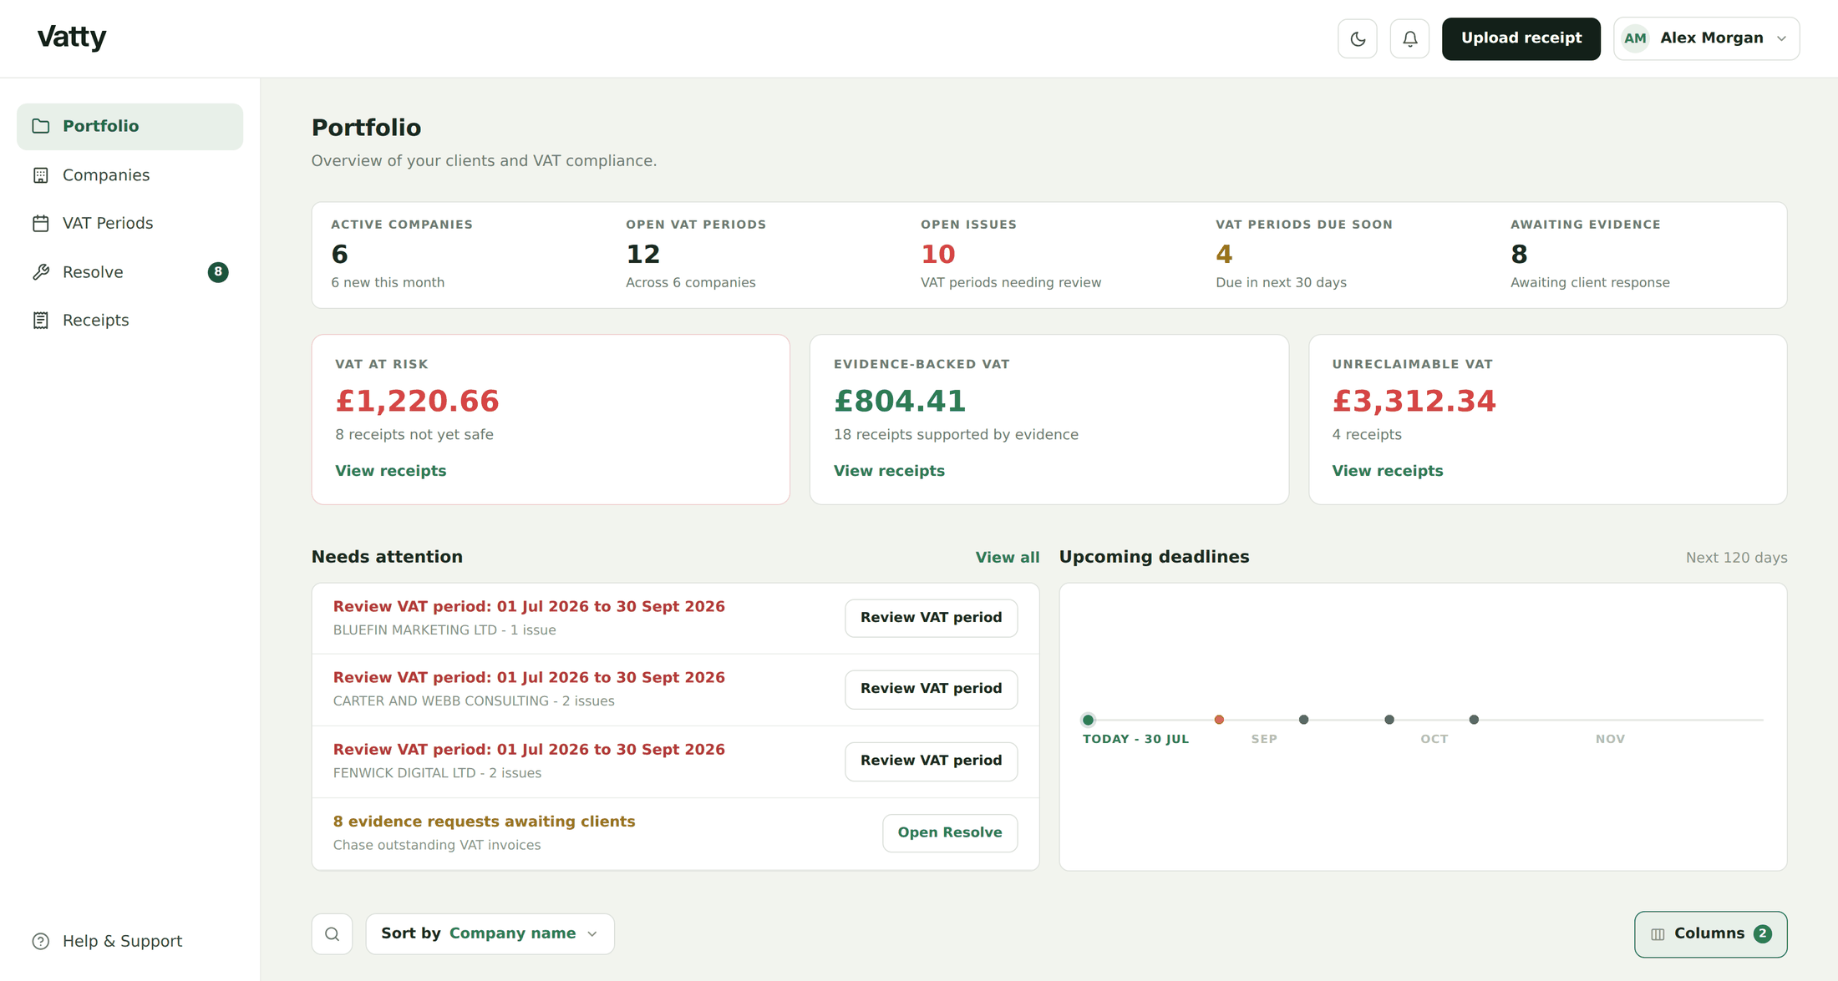Open search with the magnifier icon
Screen dimensions: 1838x981
pos(332,933)
